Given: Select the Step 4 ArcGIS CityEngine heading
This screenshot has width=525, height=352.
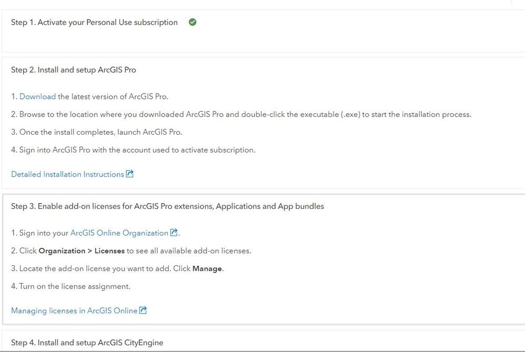Looking at the screenshot, I should [x=87, y=343].
